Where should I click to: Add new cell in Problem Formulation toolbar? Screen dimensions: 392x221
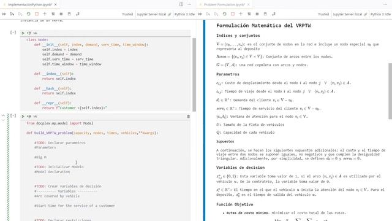coord(241,14)
